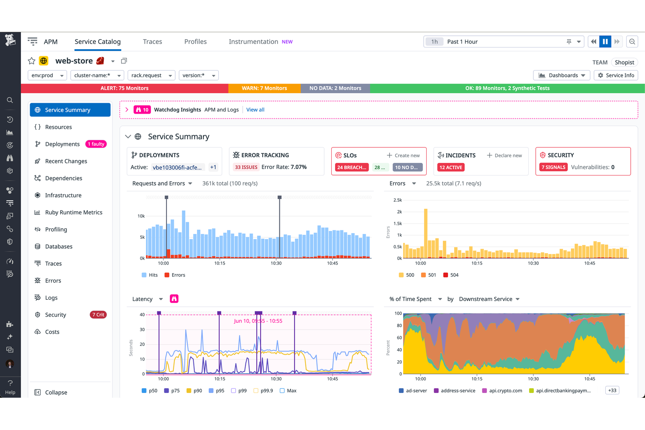Screen dimensions: 645x430
Task: Select the Dependencies sidebar item
Action: pos(64,178)
